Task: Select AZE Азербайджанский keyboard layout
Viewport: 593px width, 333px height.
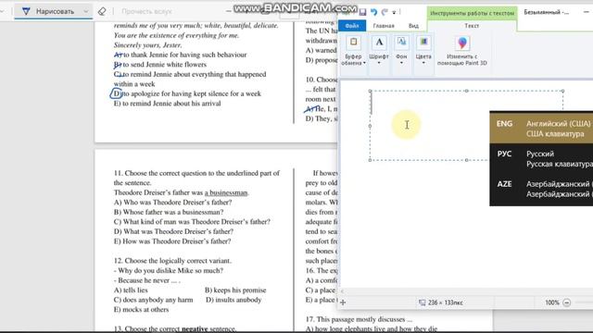Action: click(x=541, y=189)
